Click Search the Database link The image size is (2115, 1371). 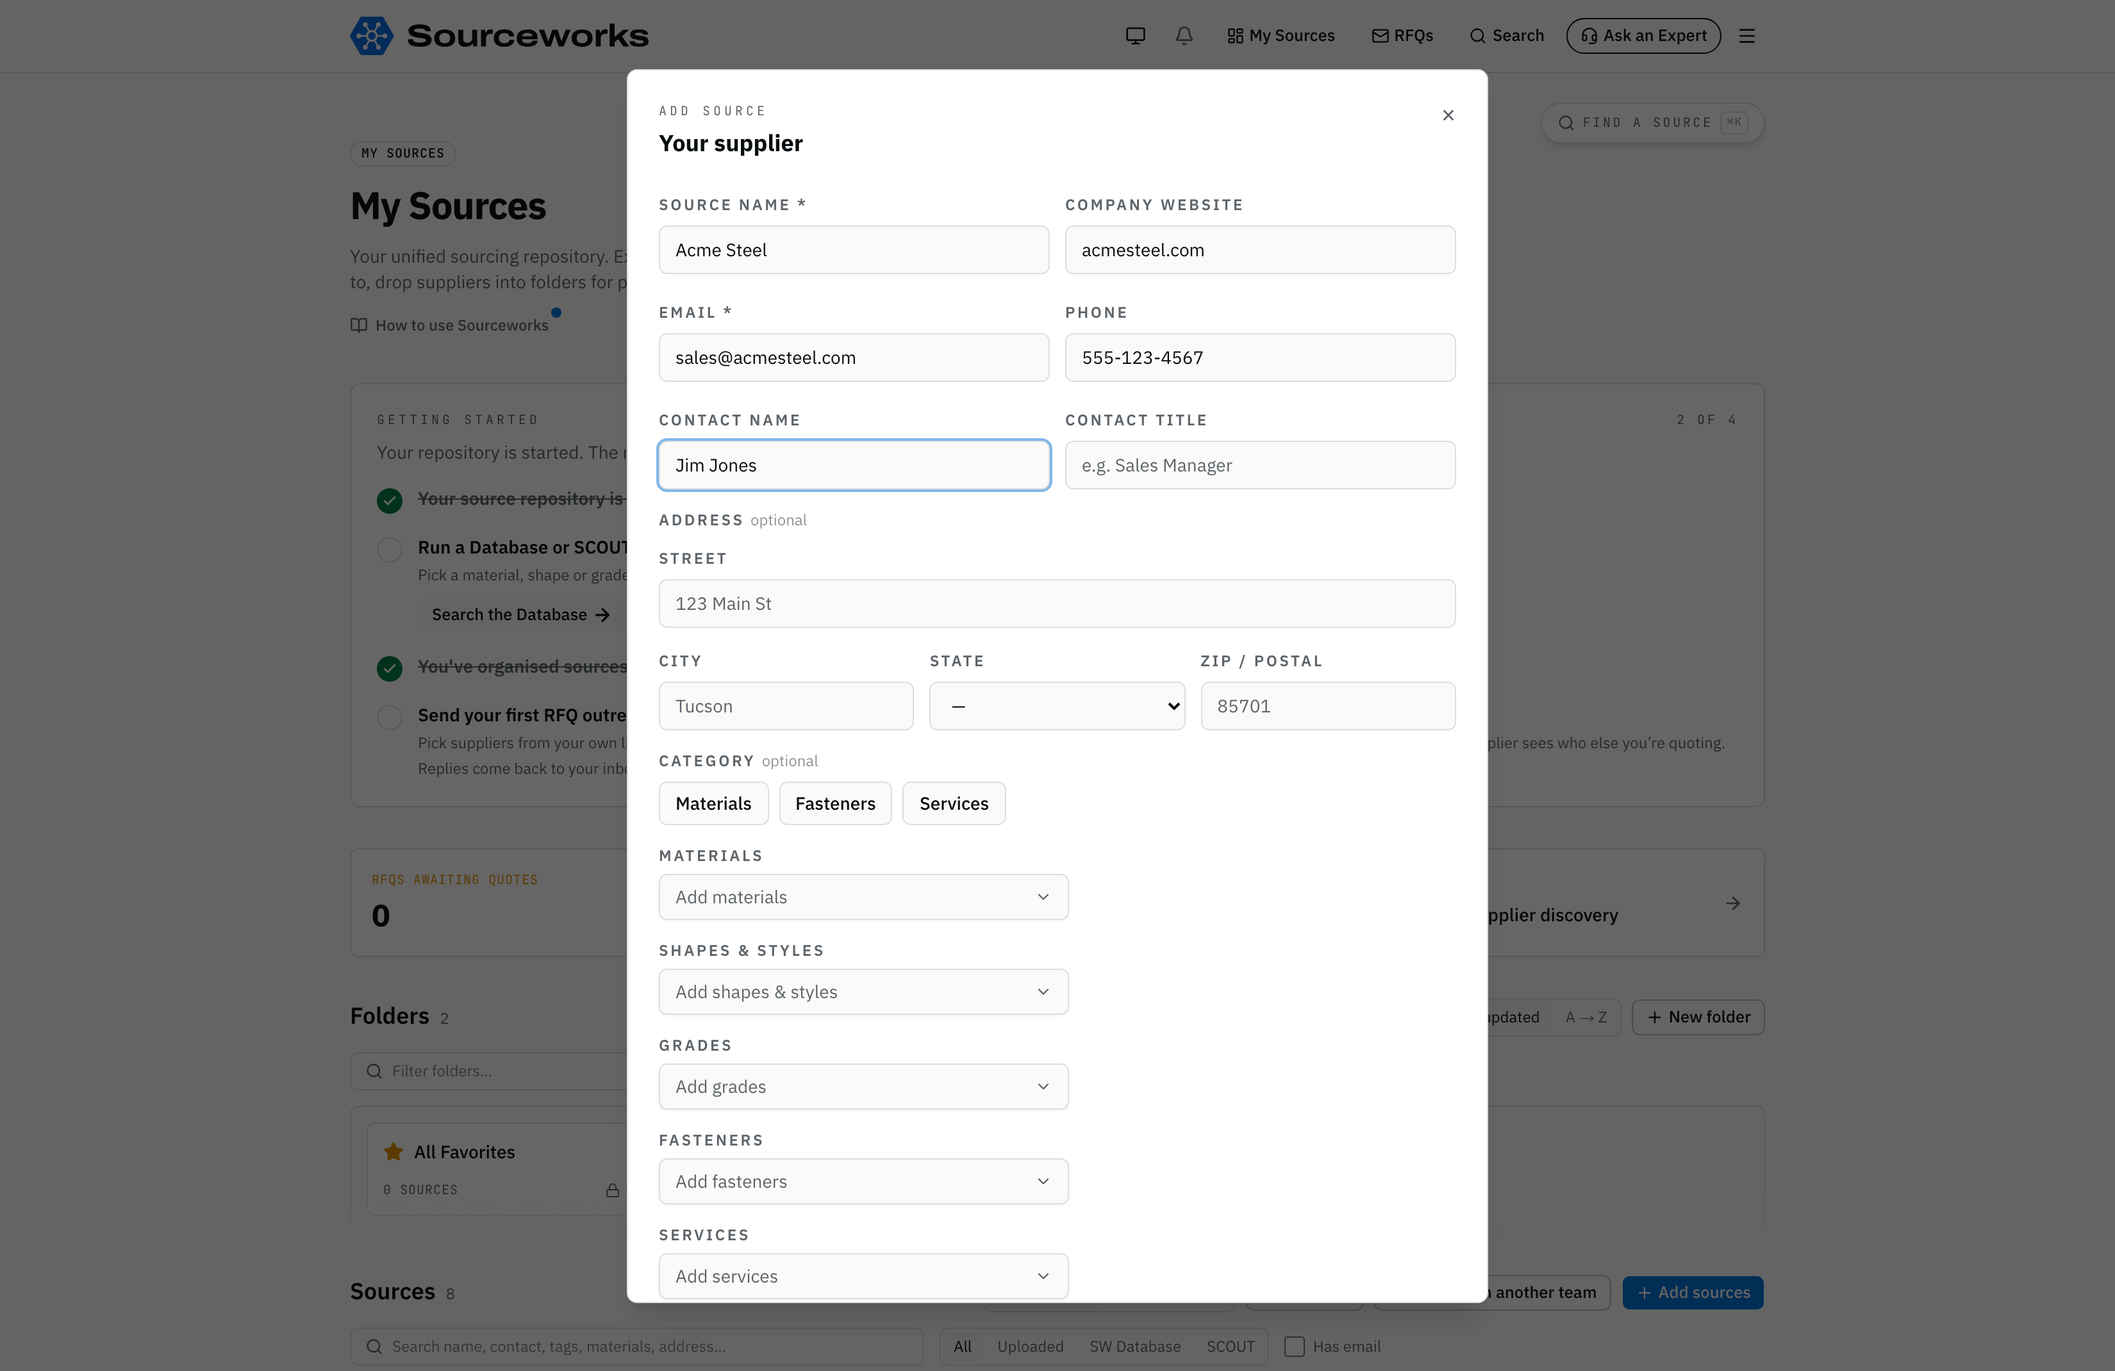pos(521,614)
